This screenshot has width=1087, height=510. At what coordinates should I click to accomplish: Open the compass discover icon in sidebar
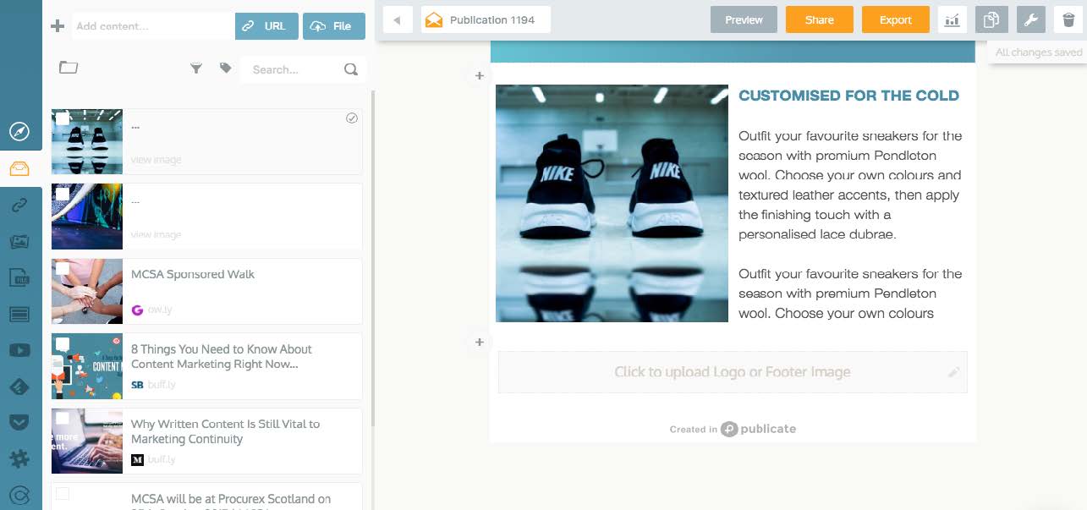[19, 131]
